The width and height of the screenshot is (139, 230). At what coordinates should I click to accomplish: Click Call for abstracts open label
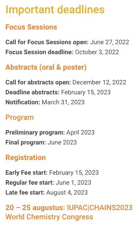pyautogui.click(x=38, y=82)
